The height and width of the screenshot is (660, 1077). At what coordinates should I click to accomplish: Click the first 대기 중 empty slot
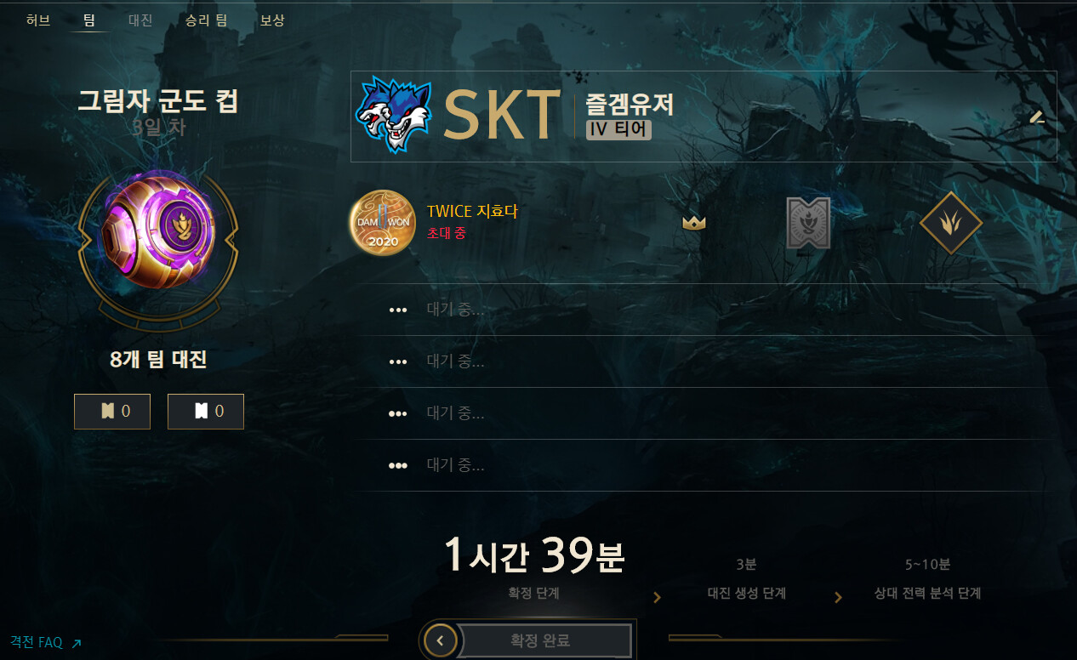tap(703, 310)
